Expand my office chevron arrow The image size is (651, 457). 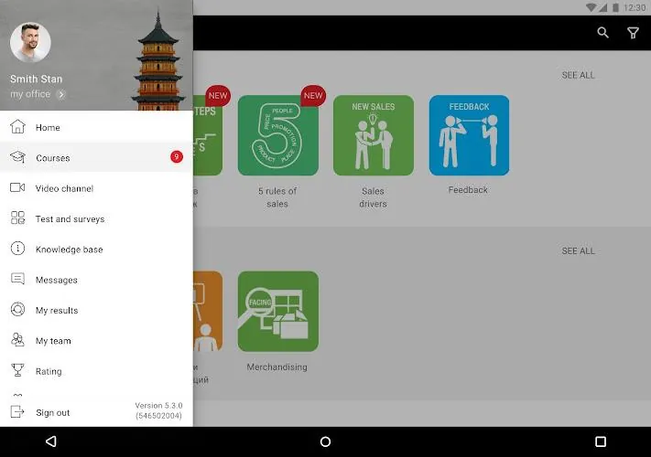point(61,94)
